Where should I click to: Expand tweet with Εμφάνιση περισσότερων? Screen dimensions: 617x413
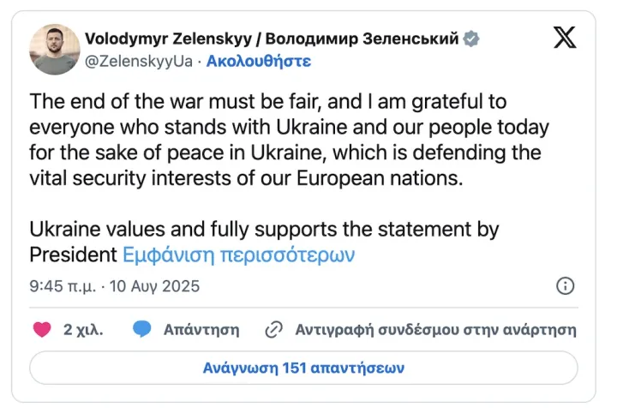tap(239, 254)
